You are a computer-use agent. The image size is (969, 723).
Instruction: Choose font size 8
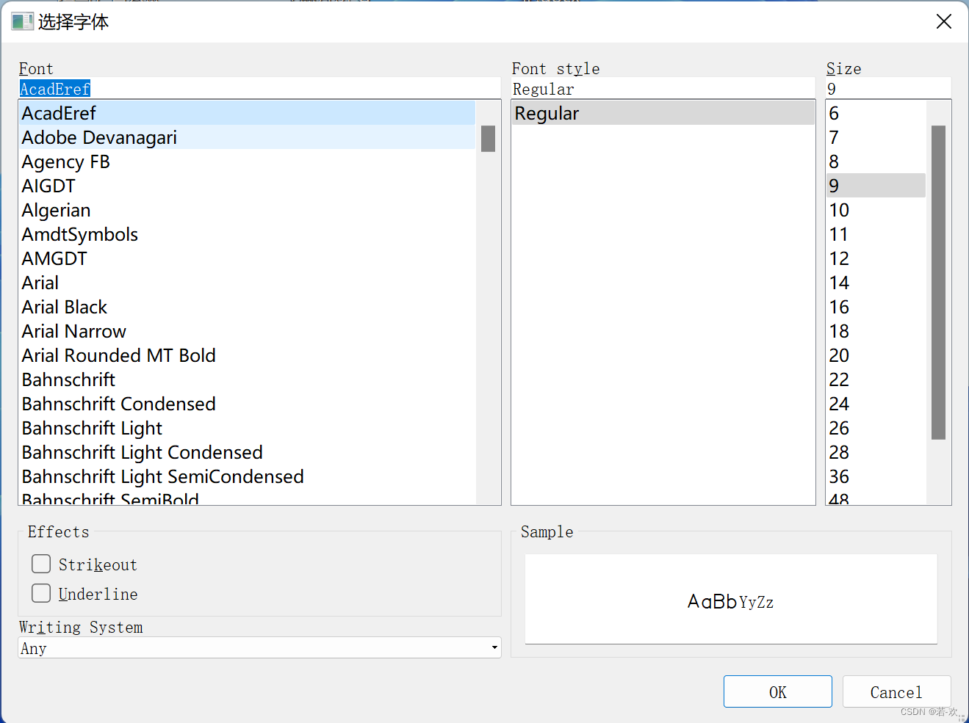(x=876, y=161)
